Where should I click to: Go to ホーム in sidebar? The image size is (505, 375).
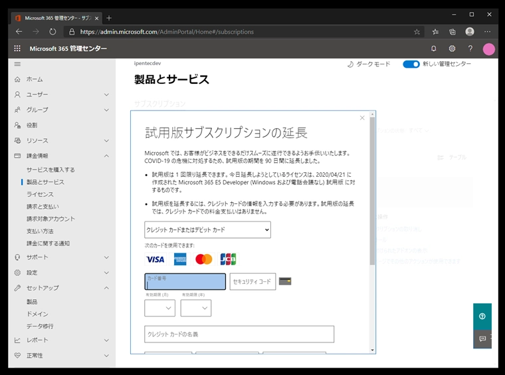click(35, 79)
